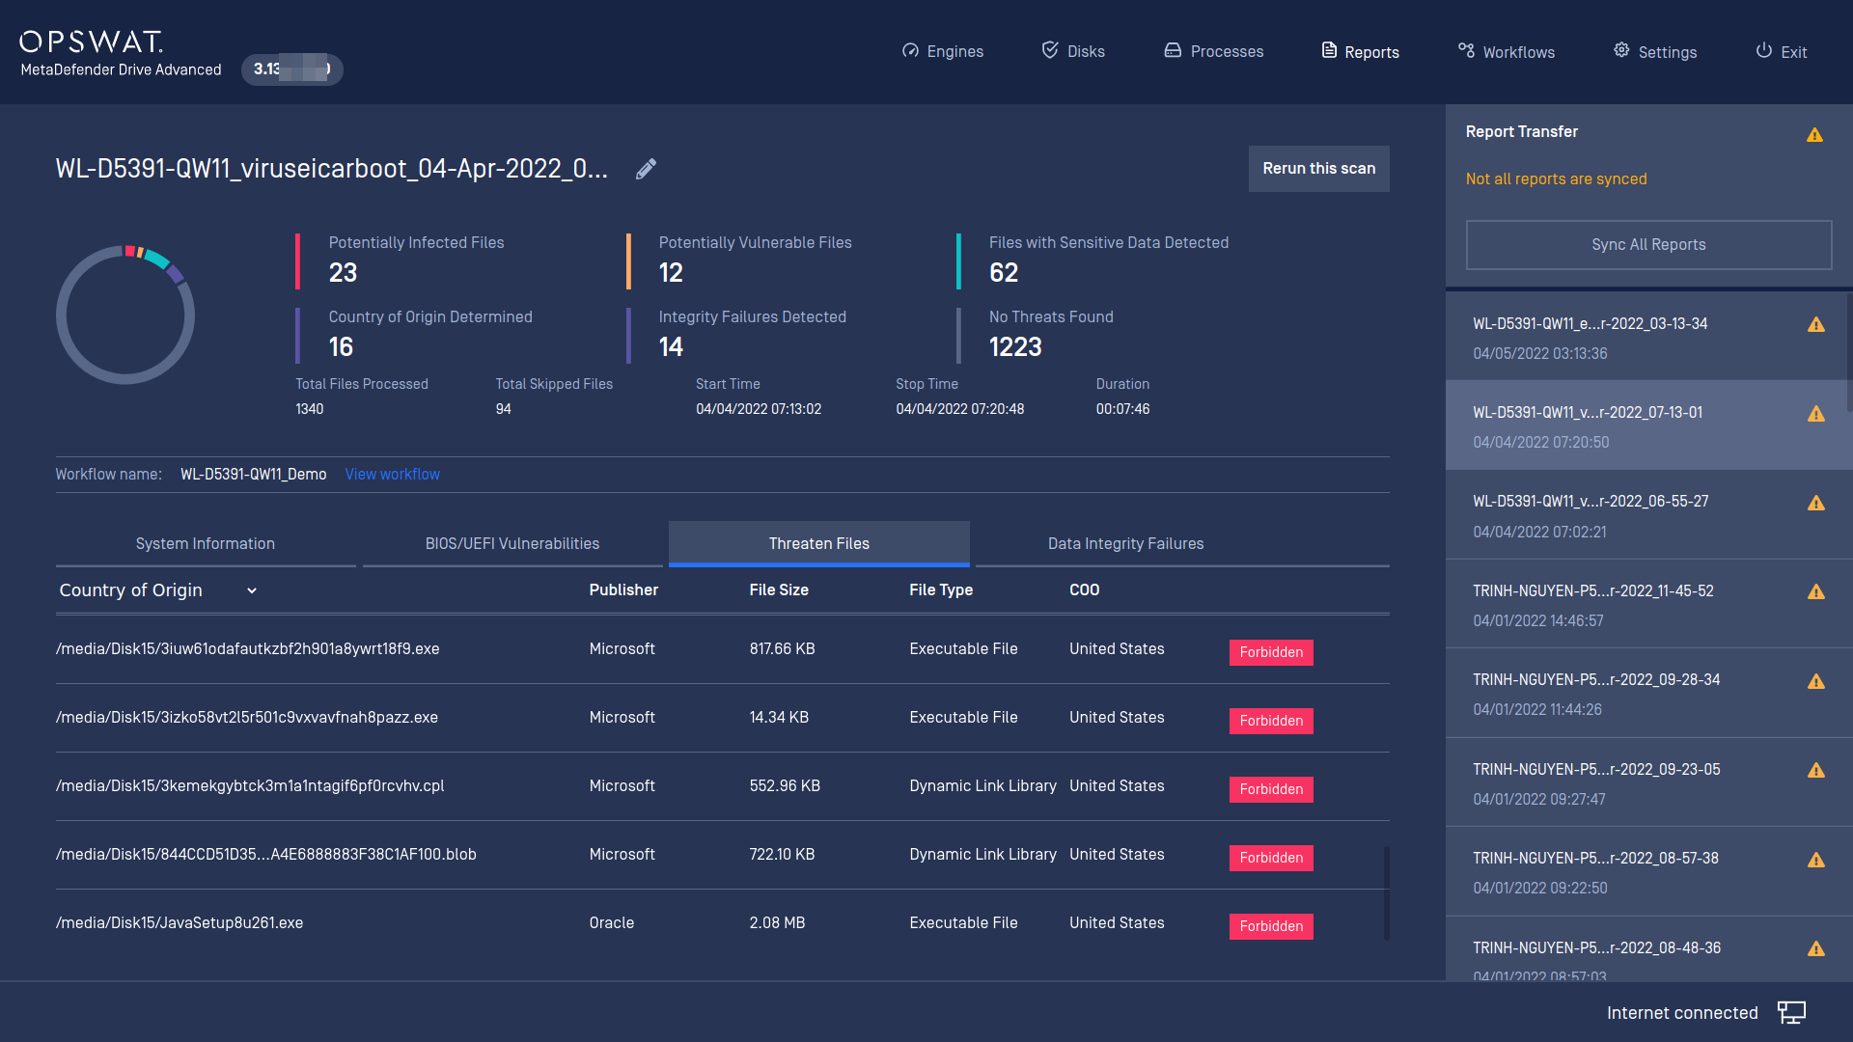This screenshot has width=1853, height=1042.
Task: Open report TRINH-NGUYEN-P5...r-2022_08-57-38
Action: (x=1646, y=872)
